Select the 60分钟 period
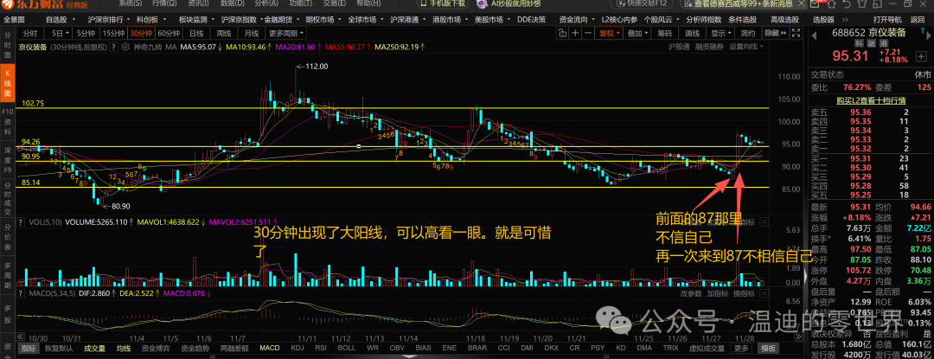This screenshot has height=359, width=934. [170, 34]
